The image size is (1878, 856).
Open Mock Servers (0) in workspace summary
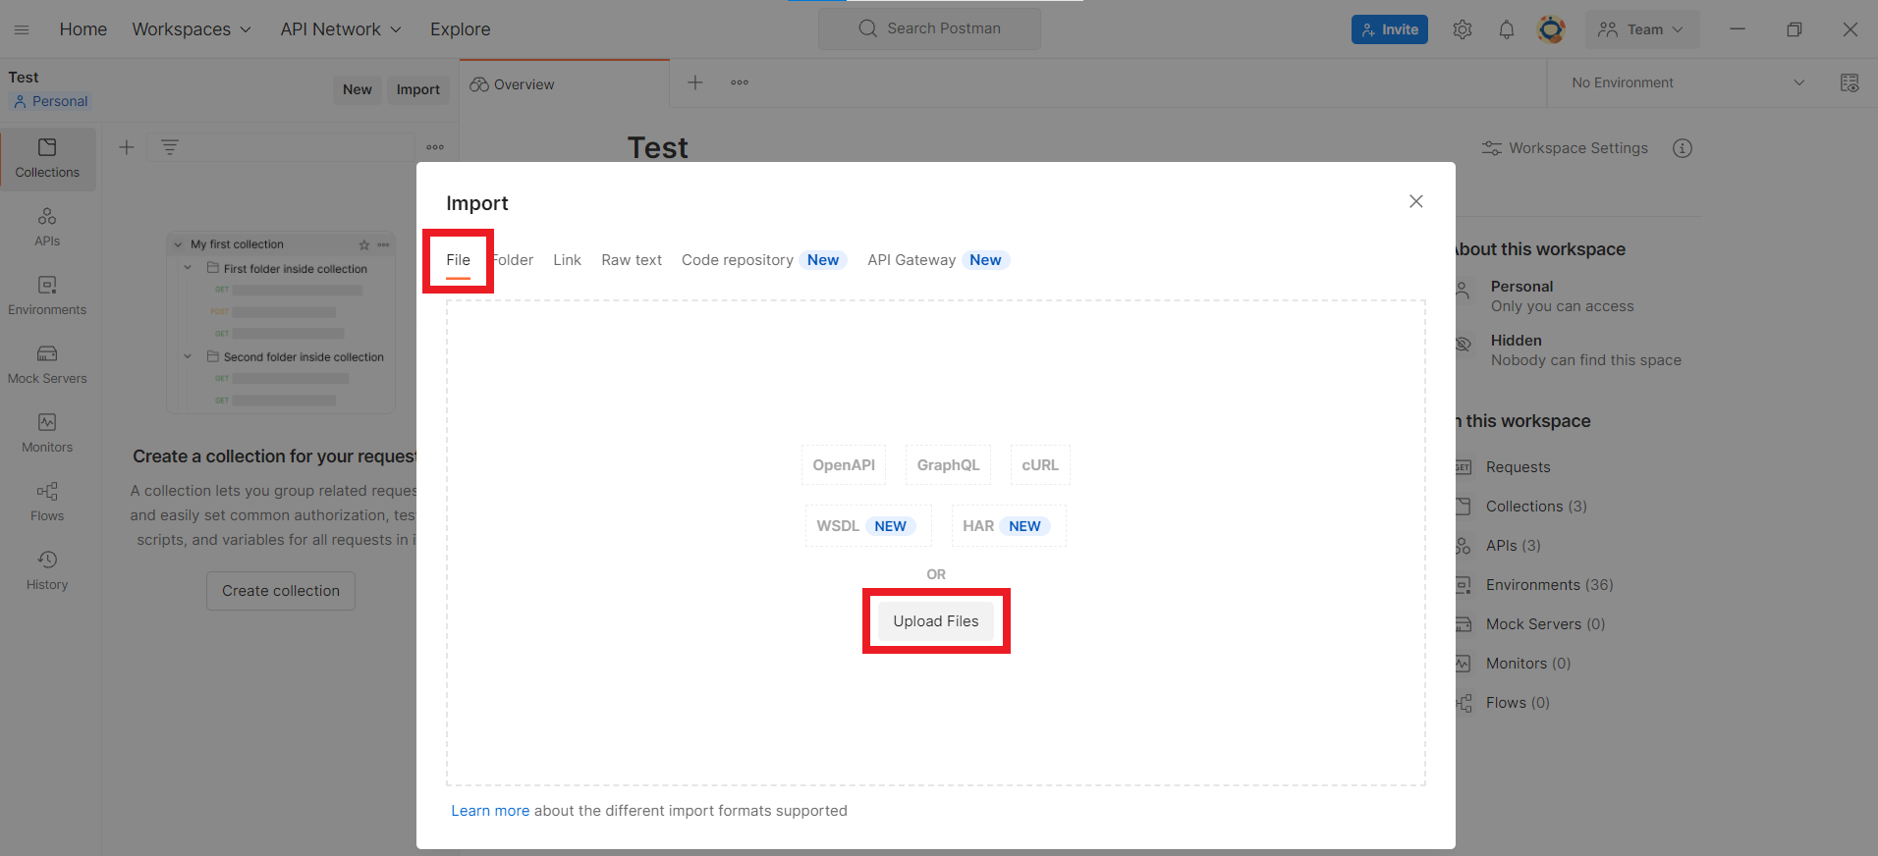point(1545,624)
